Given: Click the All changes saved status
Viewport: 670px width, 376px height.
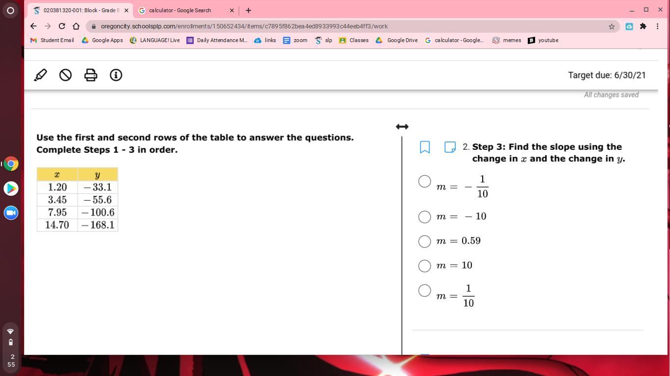Looking at the screenshot, I should click(611, 95).
